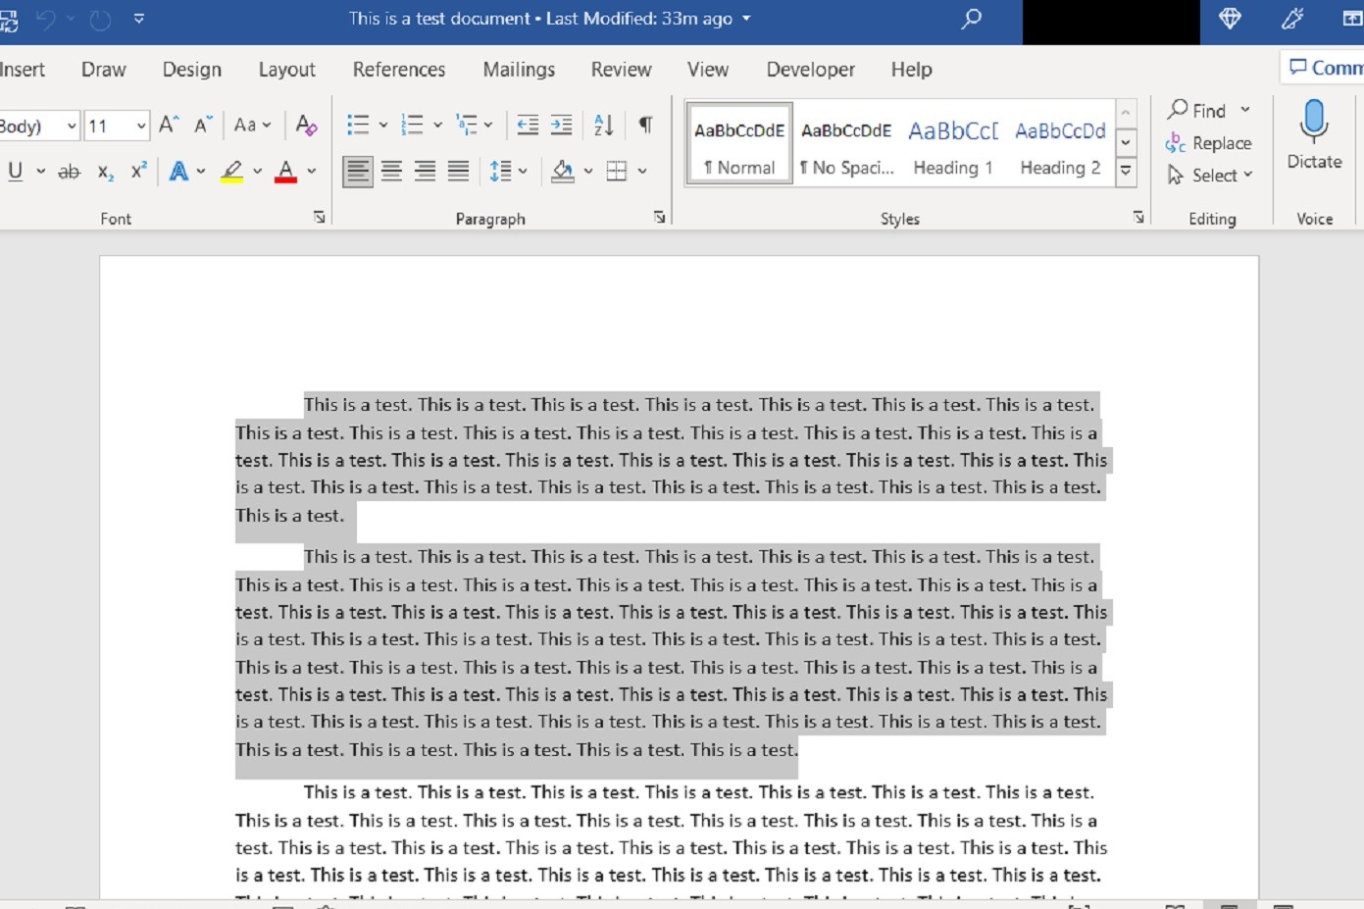Apply the No Spacing style
The image size is (1364, 909).
point(846,145)
